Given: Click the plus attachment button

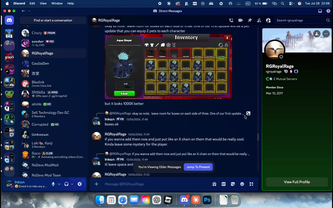Looking at the screenshot, I should pyautogui.click(x=96, y=184).
